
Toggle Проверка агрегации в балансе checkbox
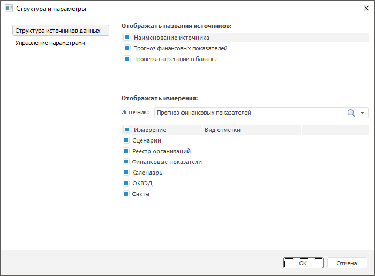click(127, 59)
